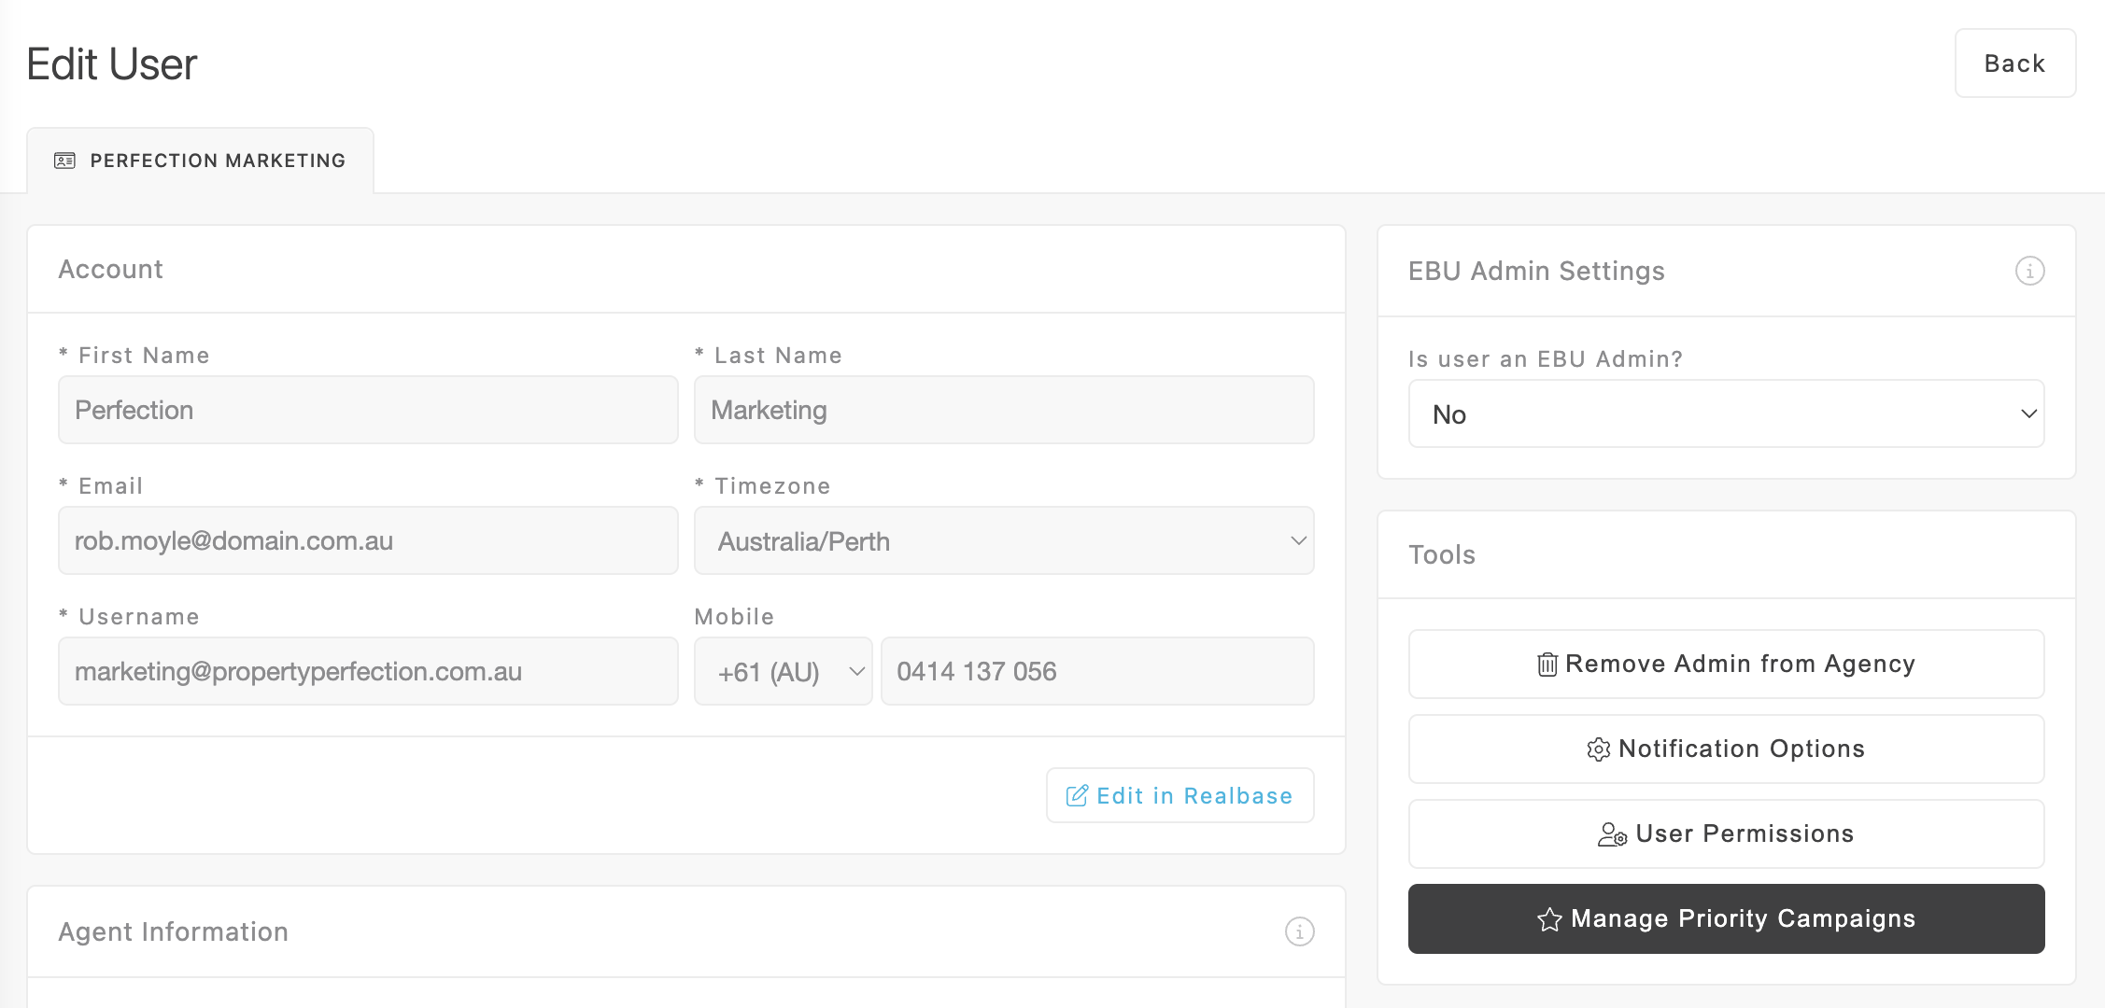Click the user-gear icon on User Permissions
Image resolution: width=2105 pixels, height=1008 pixels.
[x=1612, y=834]
